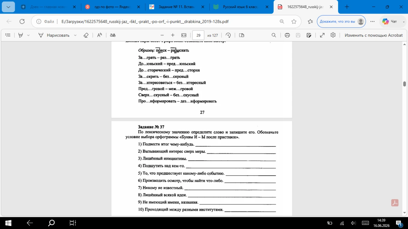The width and height of the screenshot is (408, 229).
Task: Click the line За…грать – раз…грать
Action: pos(159,57)
